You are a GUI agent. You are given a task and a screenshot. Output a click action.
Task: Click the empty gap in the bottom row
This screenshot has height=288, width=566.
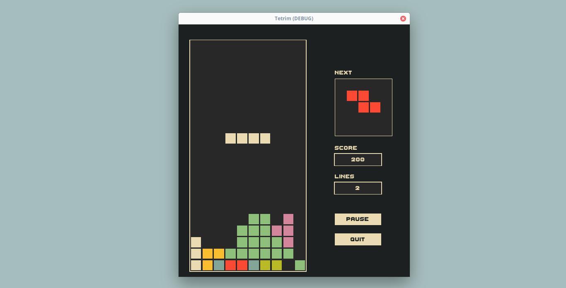click(x=288, y=265)
